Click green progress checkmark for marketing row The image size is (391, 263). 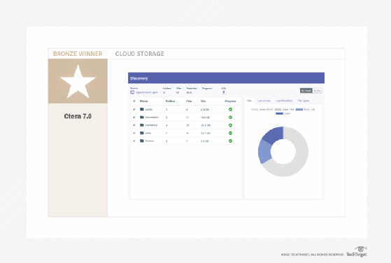point(230,125)
